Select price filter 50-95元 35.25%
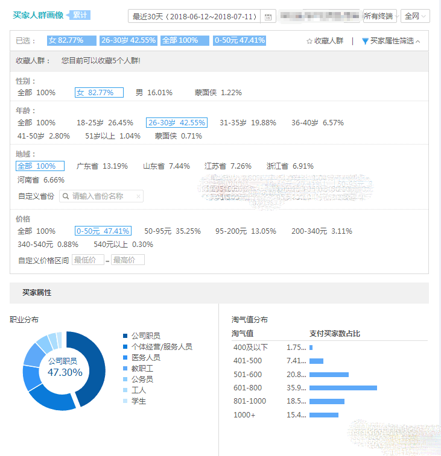Viewport: 441px width, 456px height. point(173,231)
